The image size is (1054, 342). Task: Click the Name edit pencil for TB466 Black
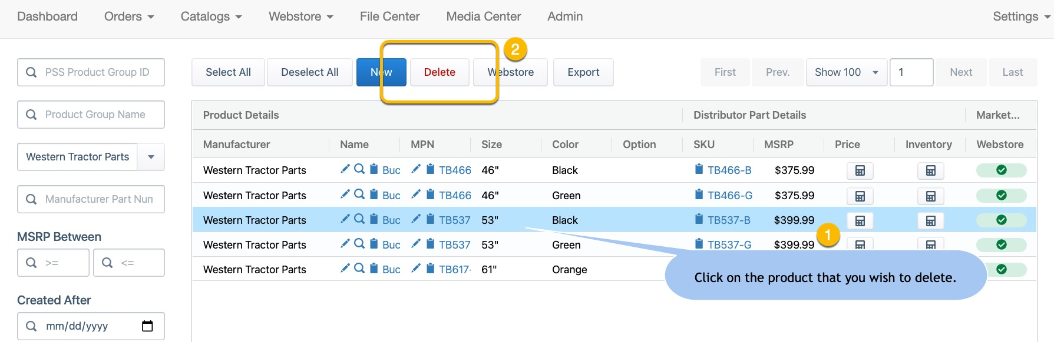pos(345,169)
